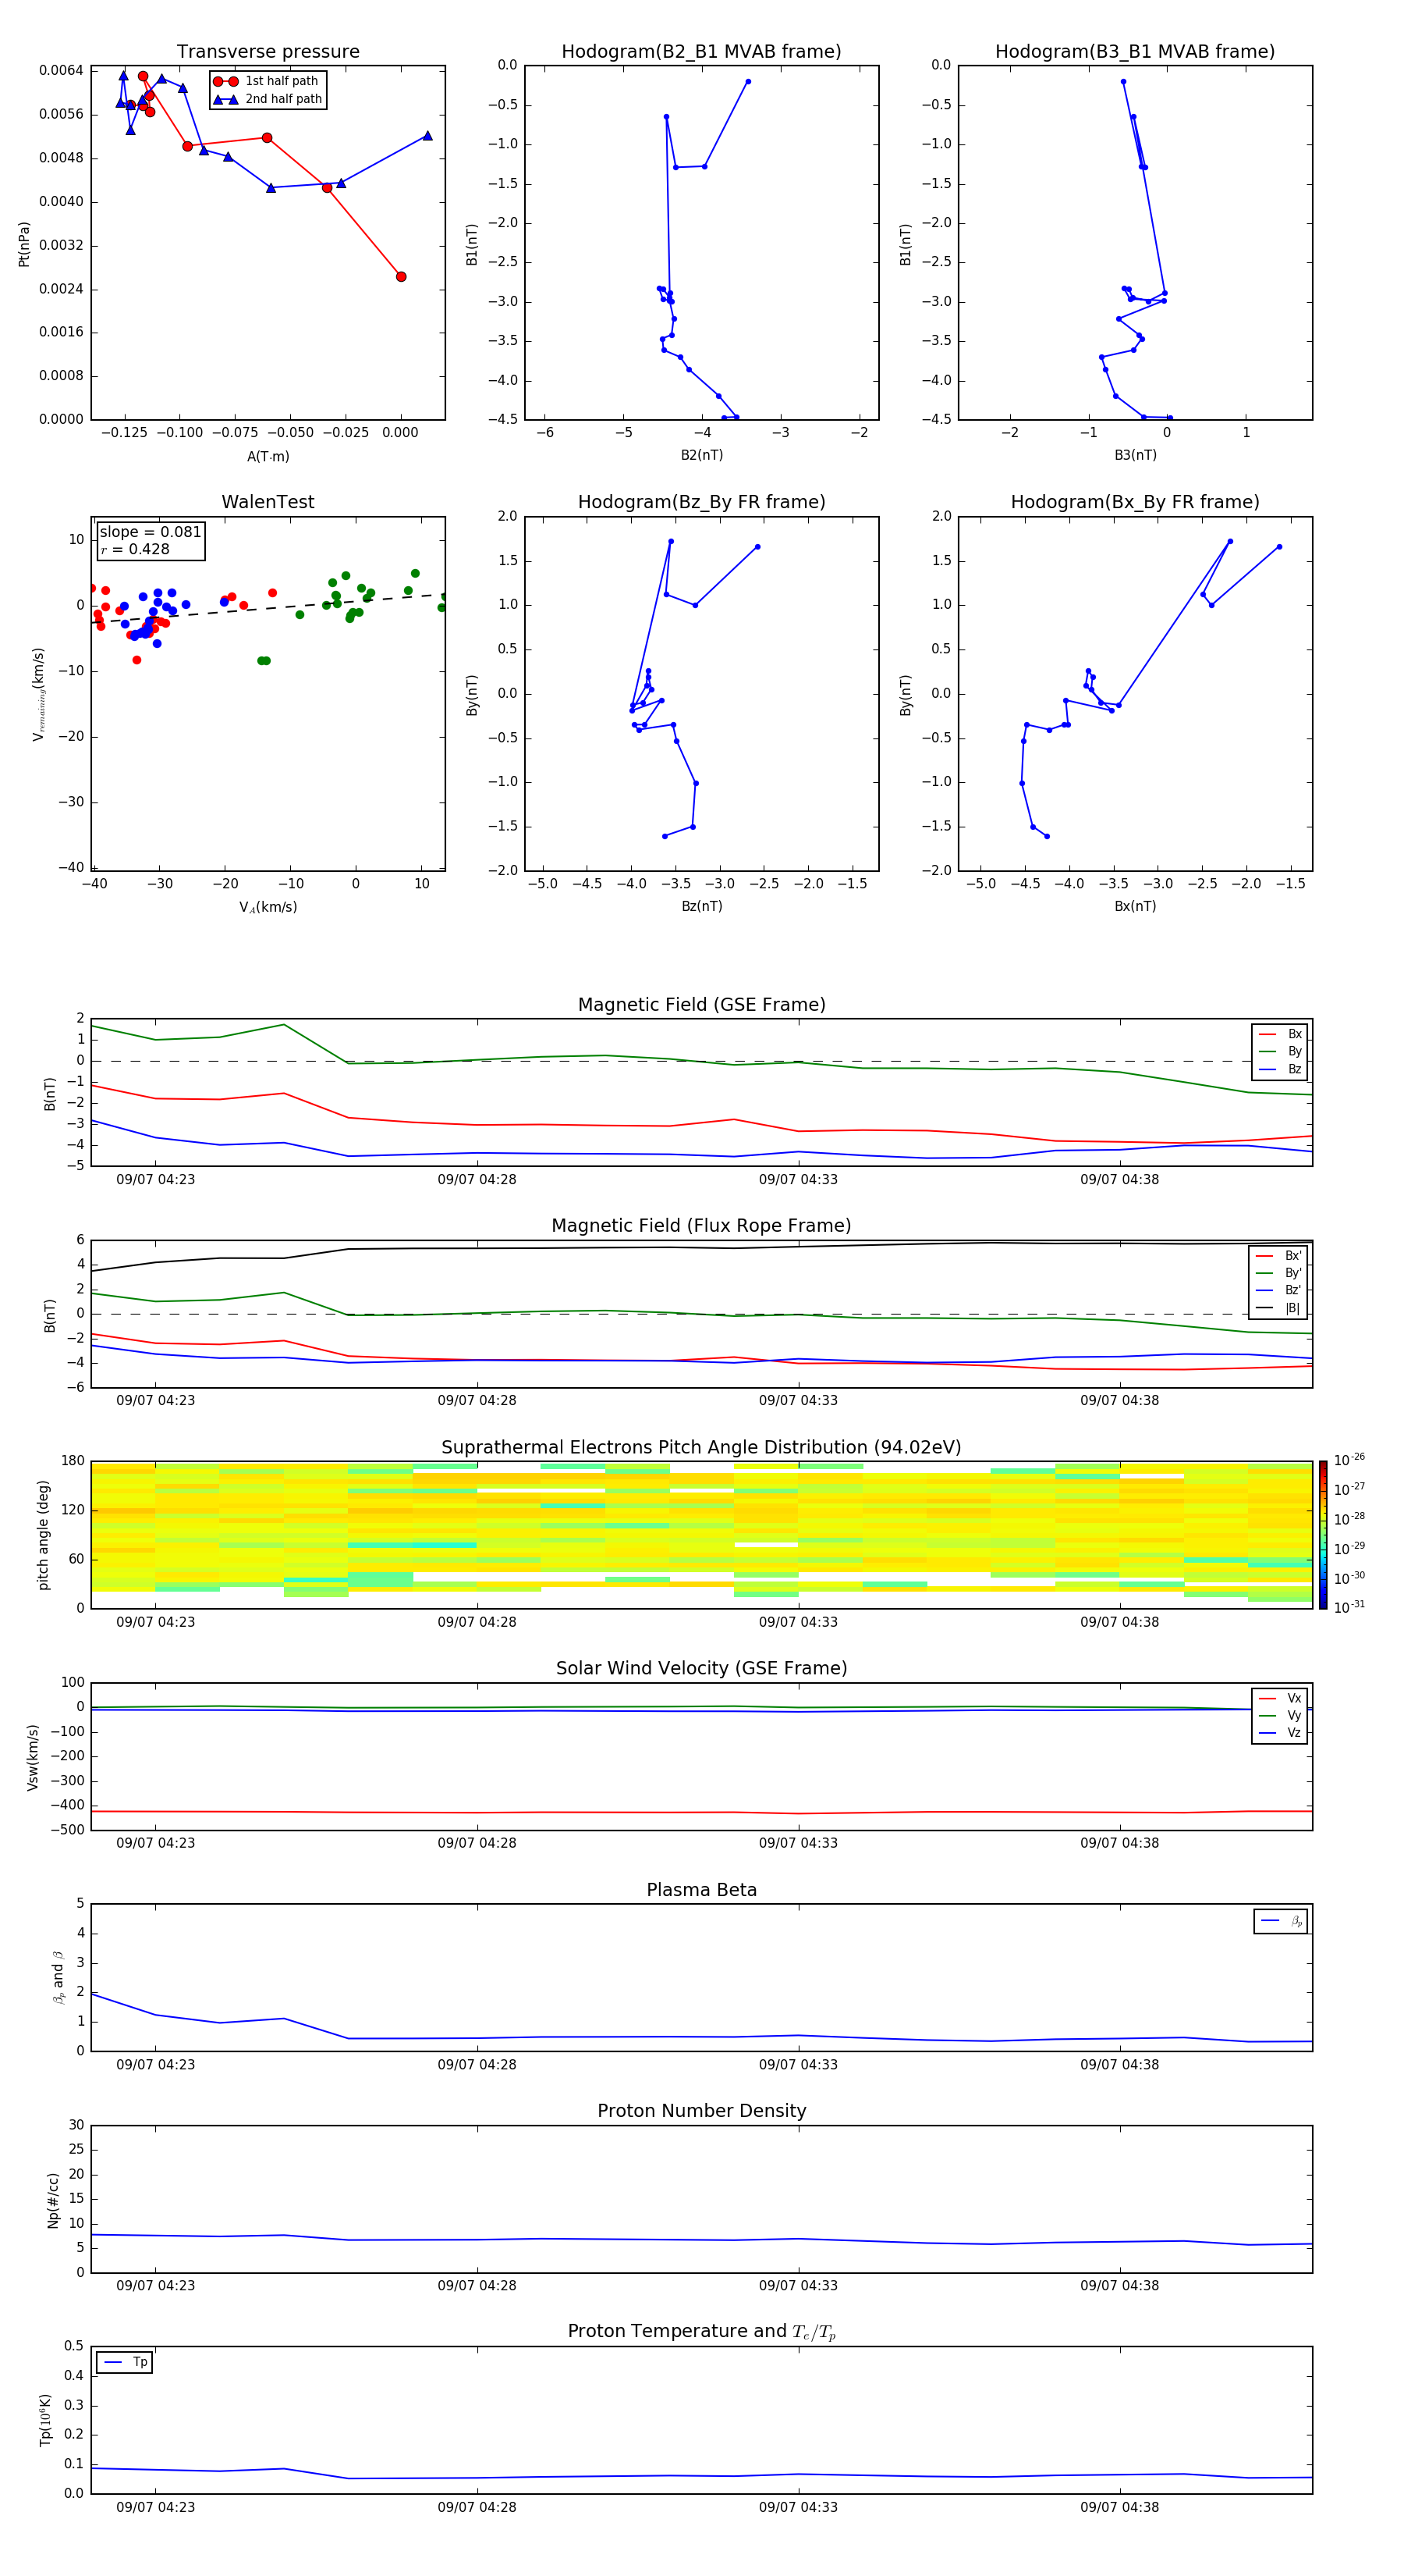The width and height of the screenshot is (1404, 2576).
Task: Select the "A(T·m)" x-axis label
Action: 268,457
